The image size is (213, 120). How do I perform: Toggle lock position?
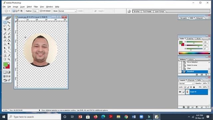coord(191,87)
